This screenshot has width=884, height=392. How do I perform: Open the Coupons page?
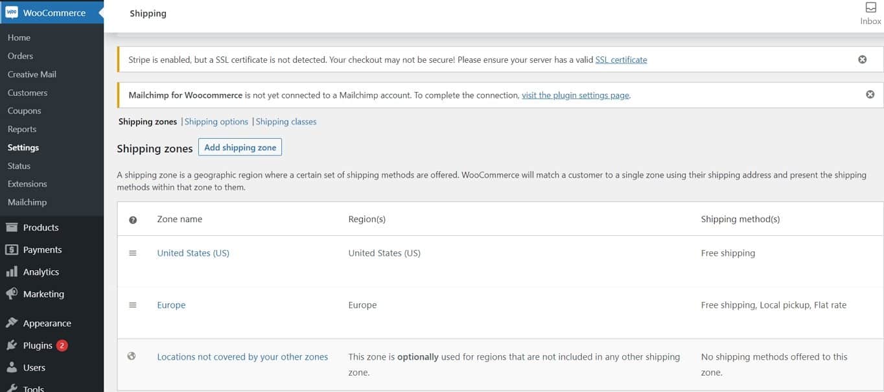pyautogui.click(x=24, y=111)
